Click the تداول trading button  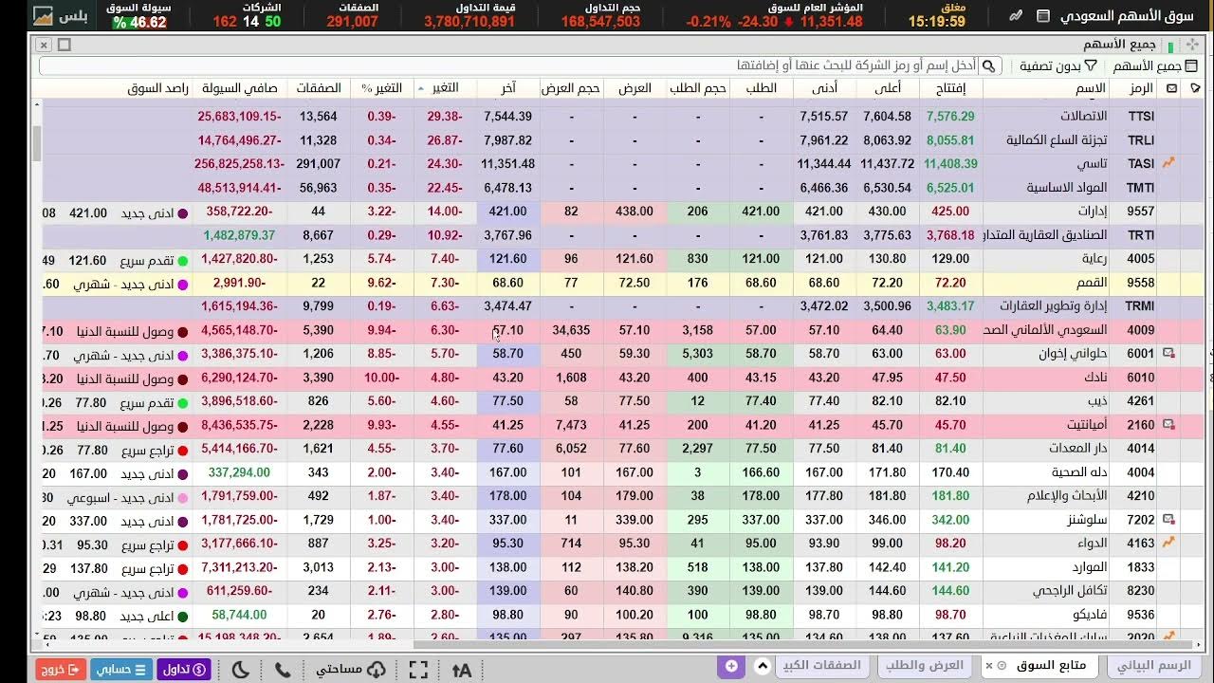[185, 670]
